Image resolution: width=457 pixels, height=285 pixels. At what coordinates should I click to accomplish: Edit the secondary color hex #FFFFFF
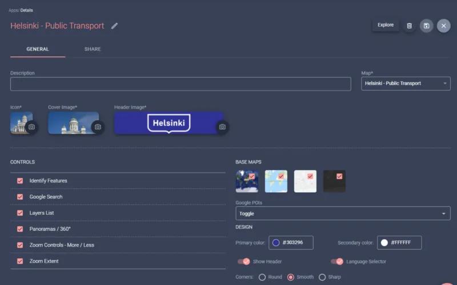point(401,243)
